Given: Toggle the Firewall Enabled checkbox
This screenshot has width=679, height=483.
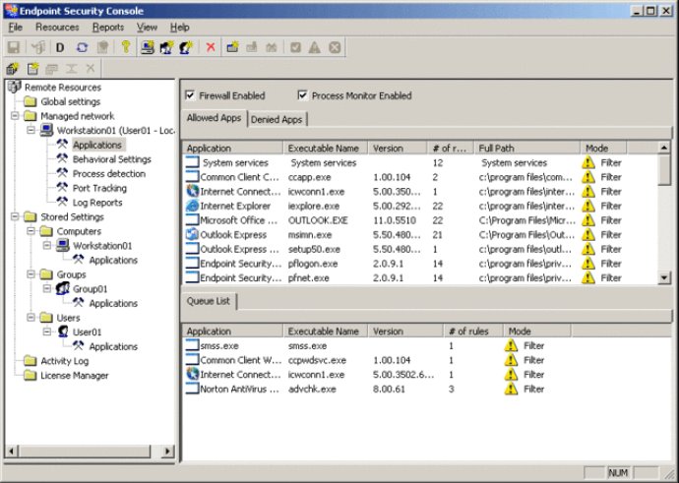Looking at the screenshot, I should point(190,95).
